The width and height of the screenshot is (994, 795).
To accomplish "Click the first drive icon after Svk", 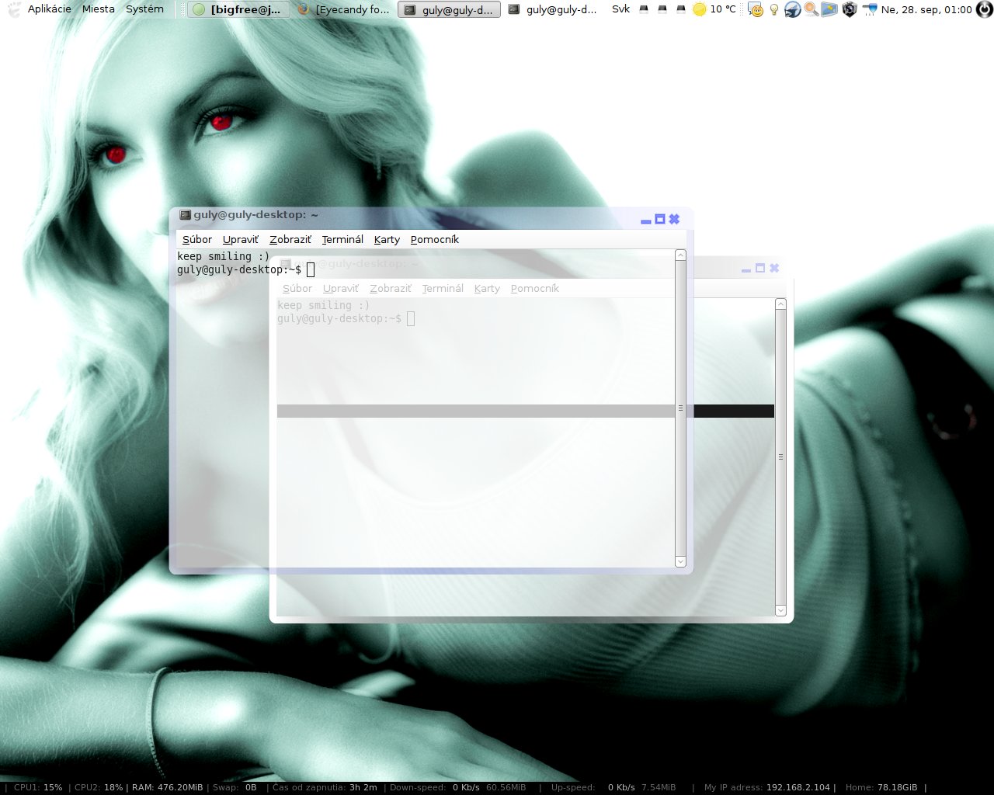I will point(644,9).
